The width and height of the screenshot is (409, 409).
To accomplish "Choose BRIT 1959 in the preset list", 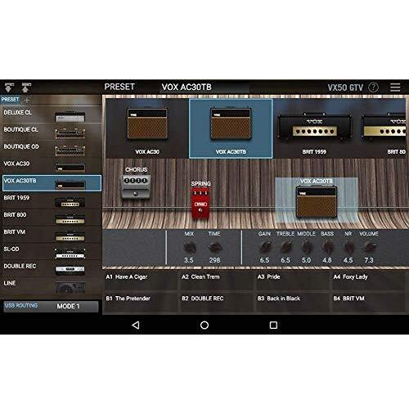I will point(52,200).
